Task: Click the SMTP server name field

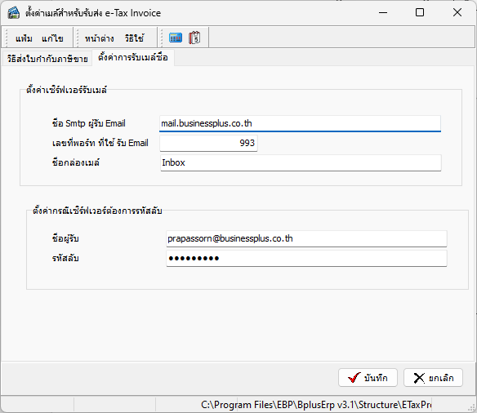Action: [300, 123]
